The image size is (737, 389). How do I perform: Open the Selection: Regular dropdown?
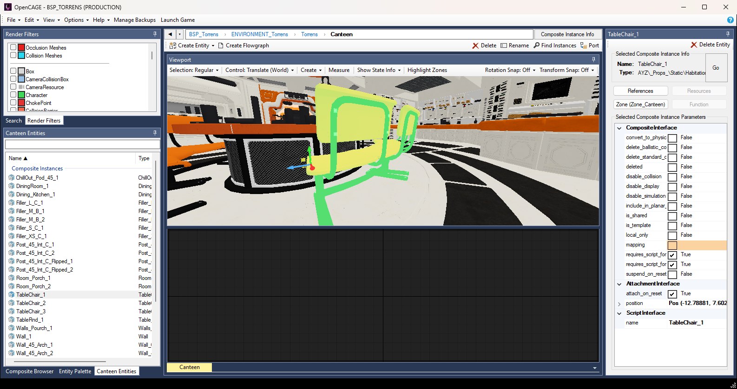point(194,70)
